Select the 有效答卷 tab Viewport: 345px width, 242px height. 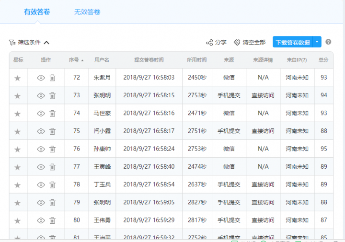[x=37, y=12]
